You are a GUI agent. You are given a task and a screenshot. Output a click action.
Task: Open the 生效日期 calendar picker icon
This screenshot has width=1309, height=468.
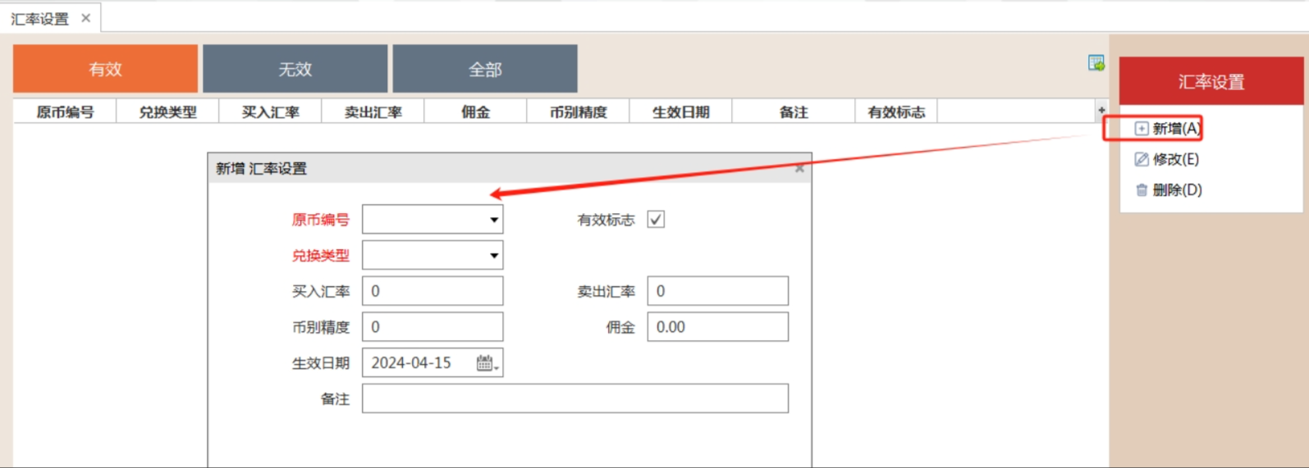tap(485, 363)
